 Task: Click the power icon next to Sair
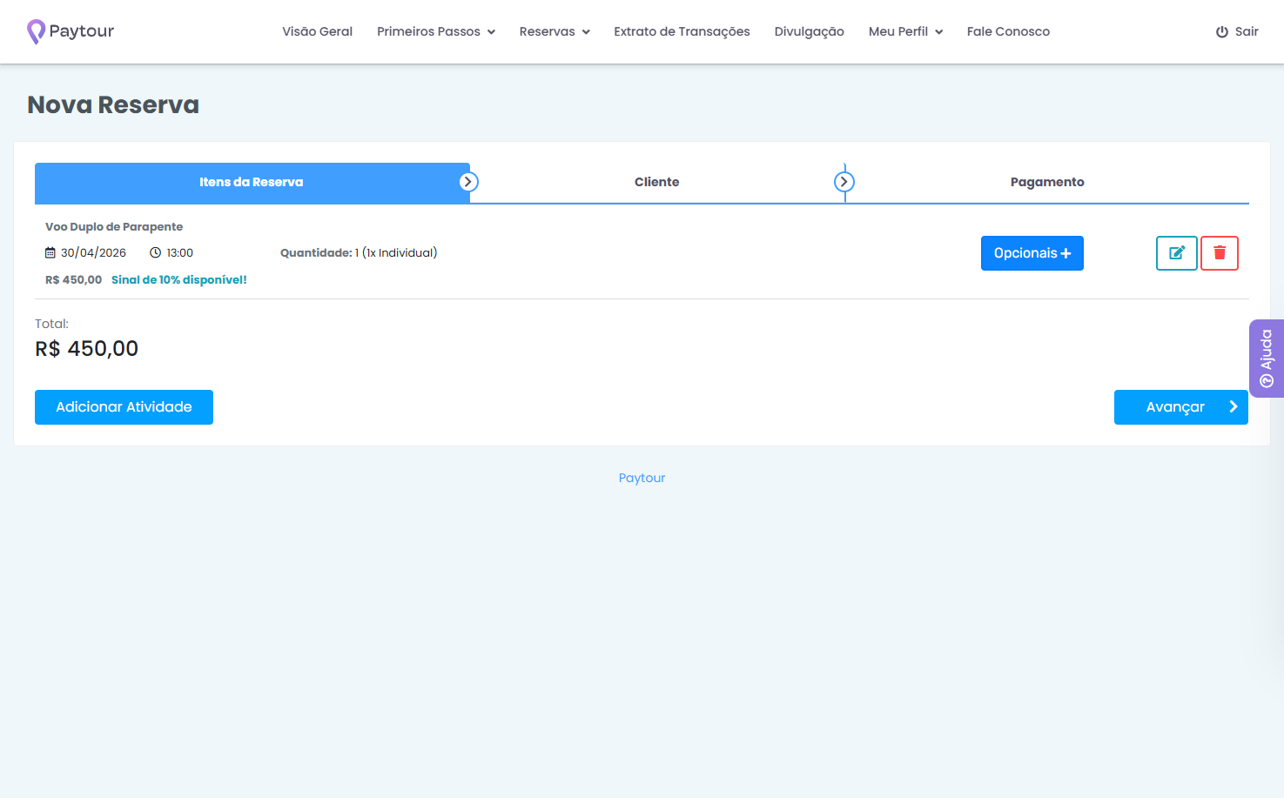coord(1222,31)
